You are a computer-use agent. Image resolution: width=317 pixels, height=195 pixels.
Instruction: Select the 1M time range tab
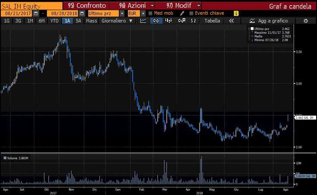click(x=30, y=21)
